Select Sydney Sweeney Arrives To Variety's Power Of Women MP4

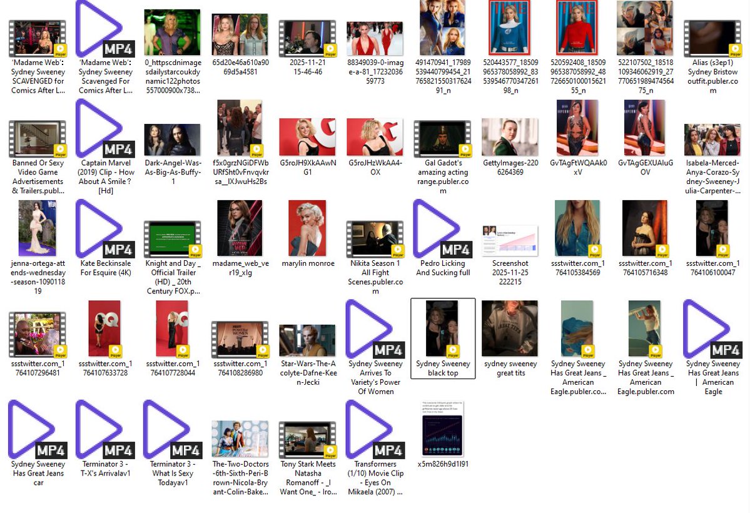[x=375, y=330]
